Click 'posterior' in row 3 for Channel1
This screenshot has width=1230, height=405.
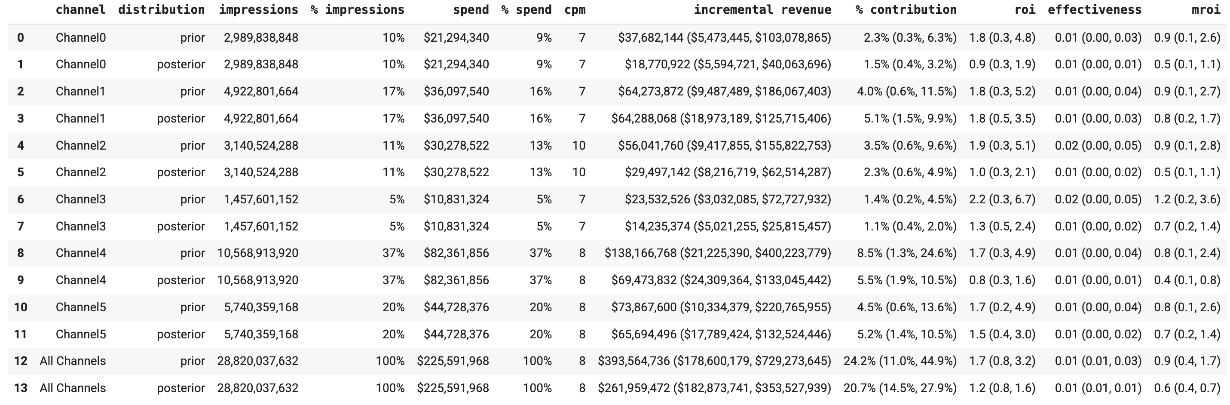click(181, 118)
